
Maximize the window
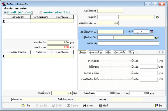(155, 4)
